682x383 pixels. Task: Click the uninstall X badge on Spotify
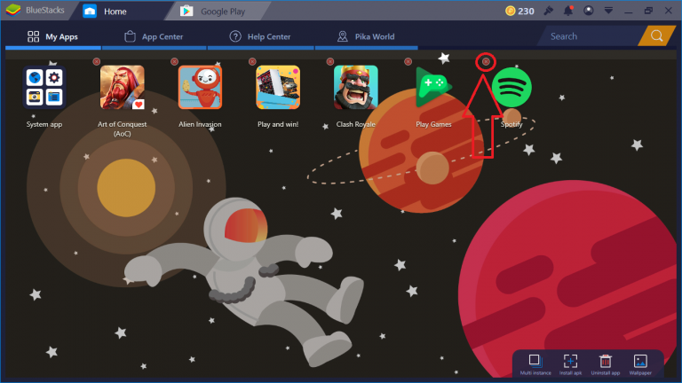coord(486,62)
